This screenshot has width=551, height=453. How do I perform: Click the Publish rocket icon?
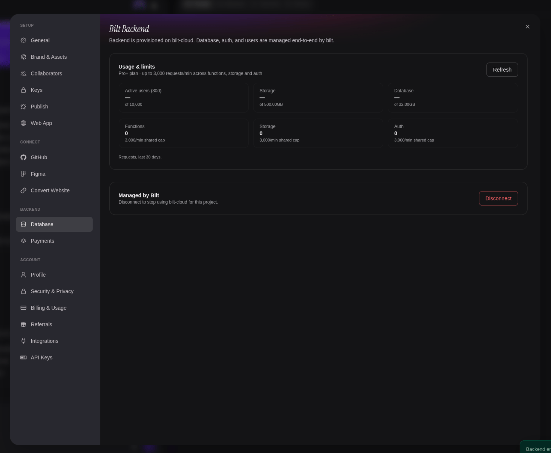point(23,107)
